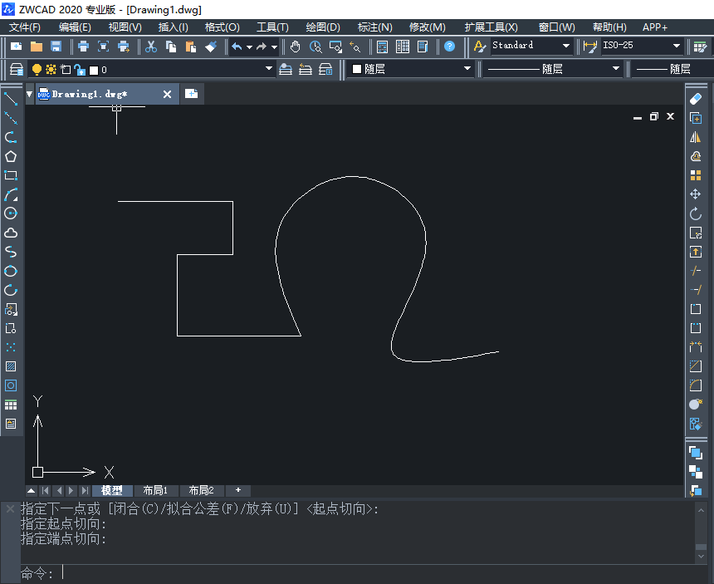Toggle the layer lock state
Viewport: 714px width, 584px height.
[77, 70]
